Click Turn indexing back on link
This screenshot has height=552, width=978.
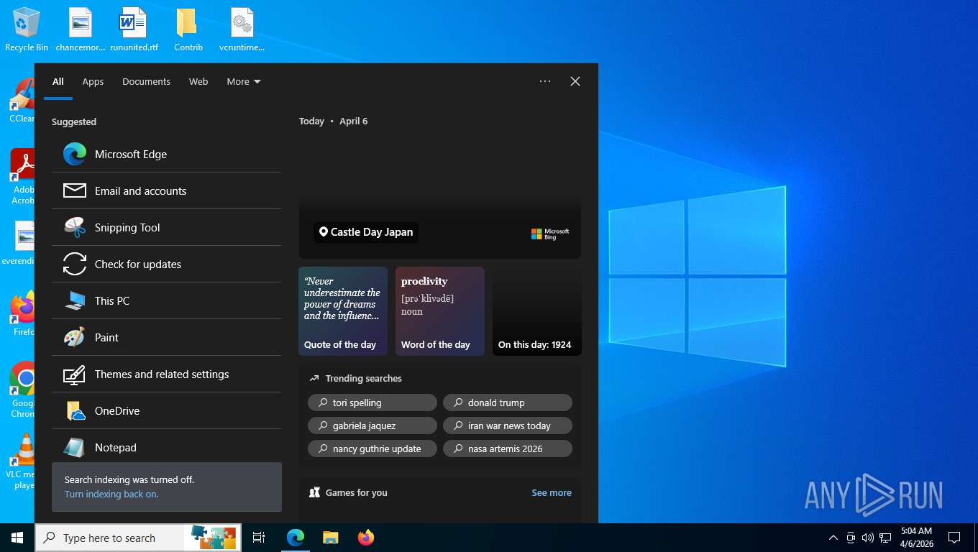tap(111, 494)
